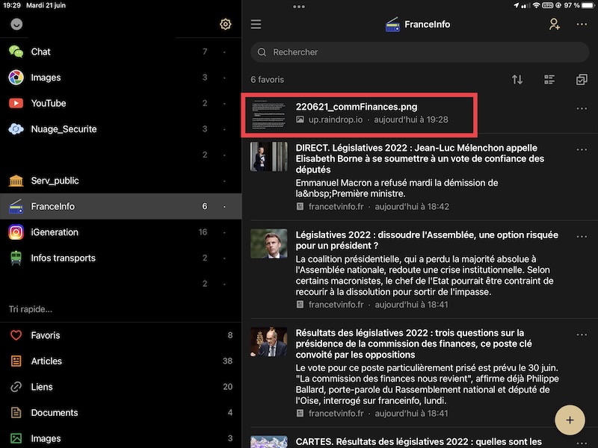Screen dimensions: 598x448
Task: Open Macron thumbnail of dissoudre article
Action: (268, 243)
